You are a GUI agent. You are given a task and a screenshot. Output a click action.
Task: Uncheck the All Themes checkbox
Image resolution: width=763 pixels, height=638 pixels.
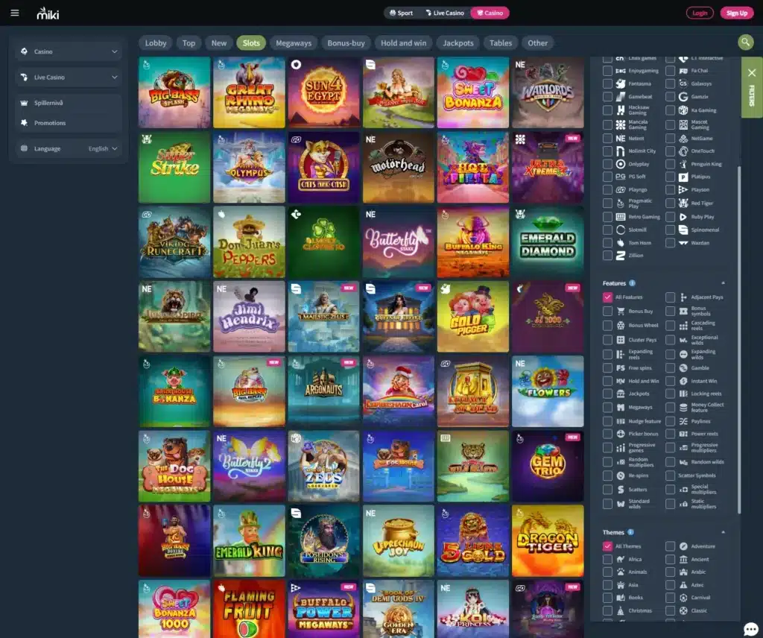pos(607,546)
